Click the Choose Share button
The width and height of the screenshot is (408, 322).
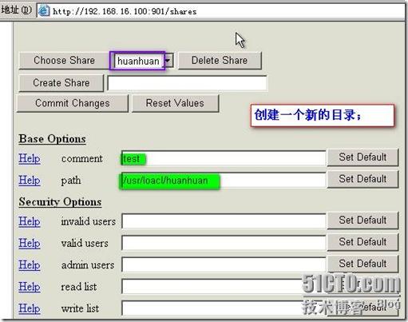pos(64,61)
